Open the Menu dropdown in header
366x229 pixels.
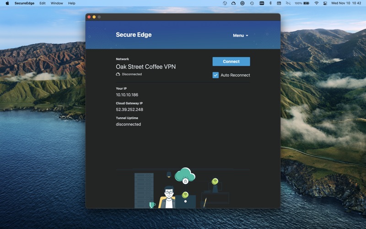click(x=241, y=36)
